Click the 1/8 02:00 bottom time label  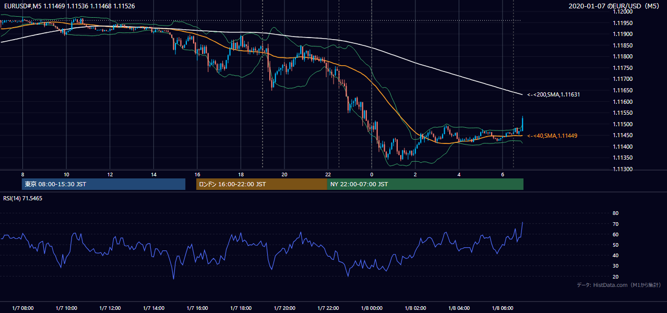[415, 308]
